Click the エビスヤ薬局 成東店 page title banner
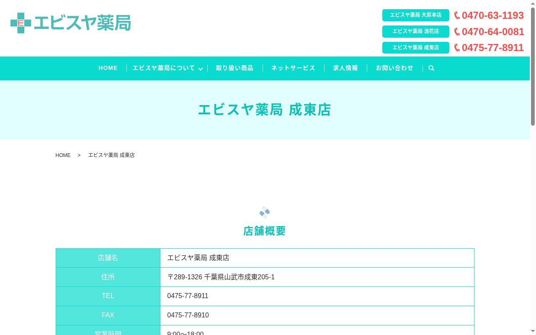The height and width of the screenshot is (335, 536). tap(265, 110)
